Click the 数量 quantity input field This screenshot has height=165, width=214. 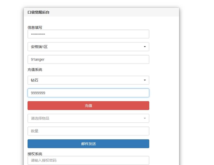[88, 131]
